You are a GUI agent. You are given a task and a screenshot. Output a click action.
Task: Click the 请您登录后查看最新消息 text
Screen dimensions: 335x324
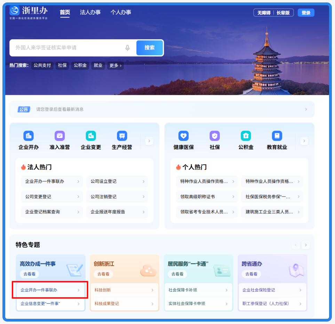(60, 109)
